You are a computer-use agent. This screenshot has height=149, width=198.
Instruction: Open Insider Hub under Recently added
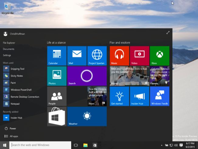(12, 118)
